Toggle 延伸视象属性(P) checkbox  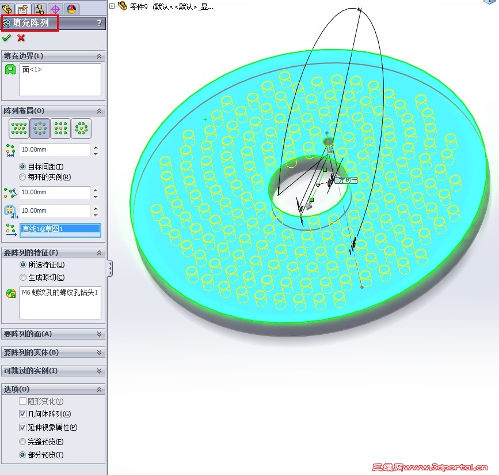(x=22, y=427)
